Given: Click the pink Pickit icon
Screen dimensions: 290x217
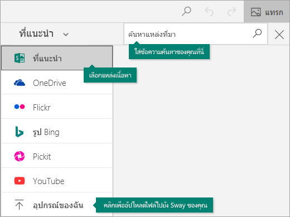Looking at the screenshot, I should [x=20, y=156].
